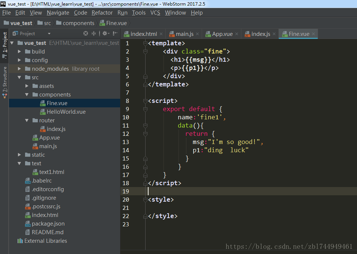
Task: Click the hide Project panel icon
Action: click(x=115, y=33)
